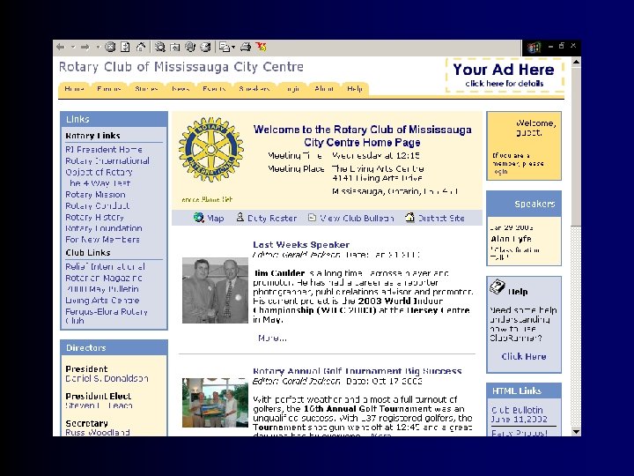This screenshot has height=476, width=634.
Task: Select the Stories tab
Action: pos(146,89)
